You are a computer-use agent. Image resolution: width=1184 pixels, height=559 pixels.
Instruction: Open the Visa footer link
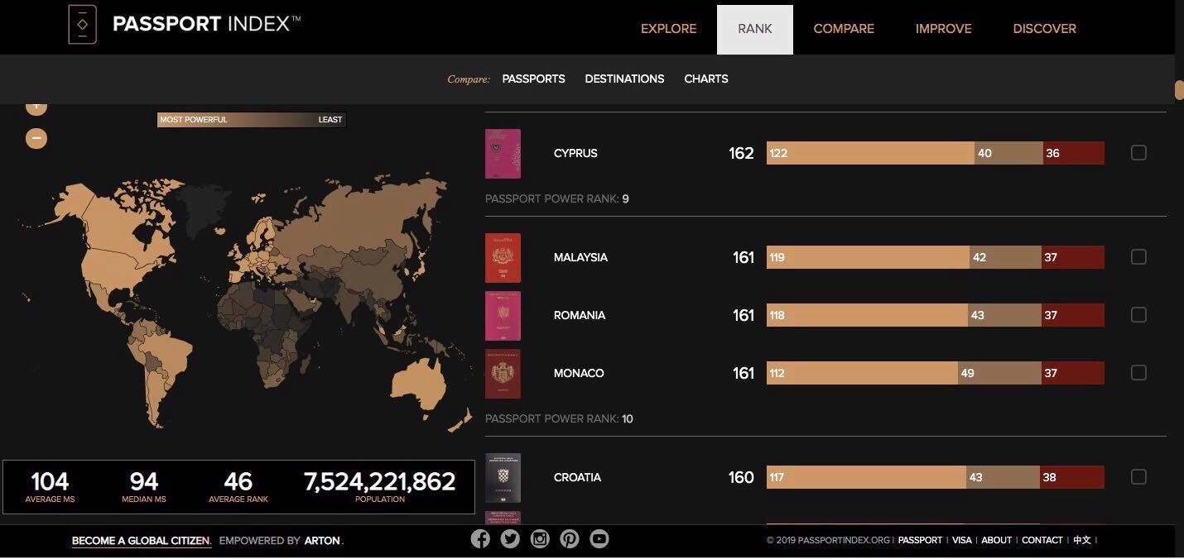(x=962, y=540)
